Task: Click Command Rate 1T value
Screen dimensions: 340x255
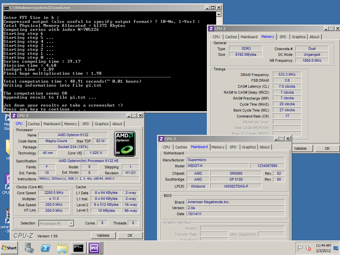Action: [287, 116]
